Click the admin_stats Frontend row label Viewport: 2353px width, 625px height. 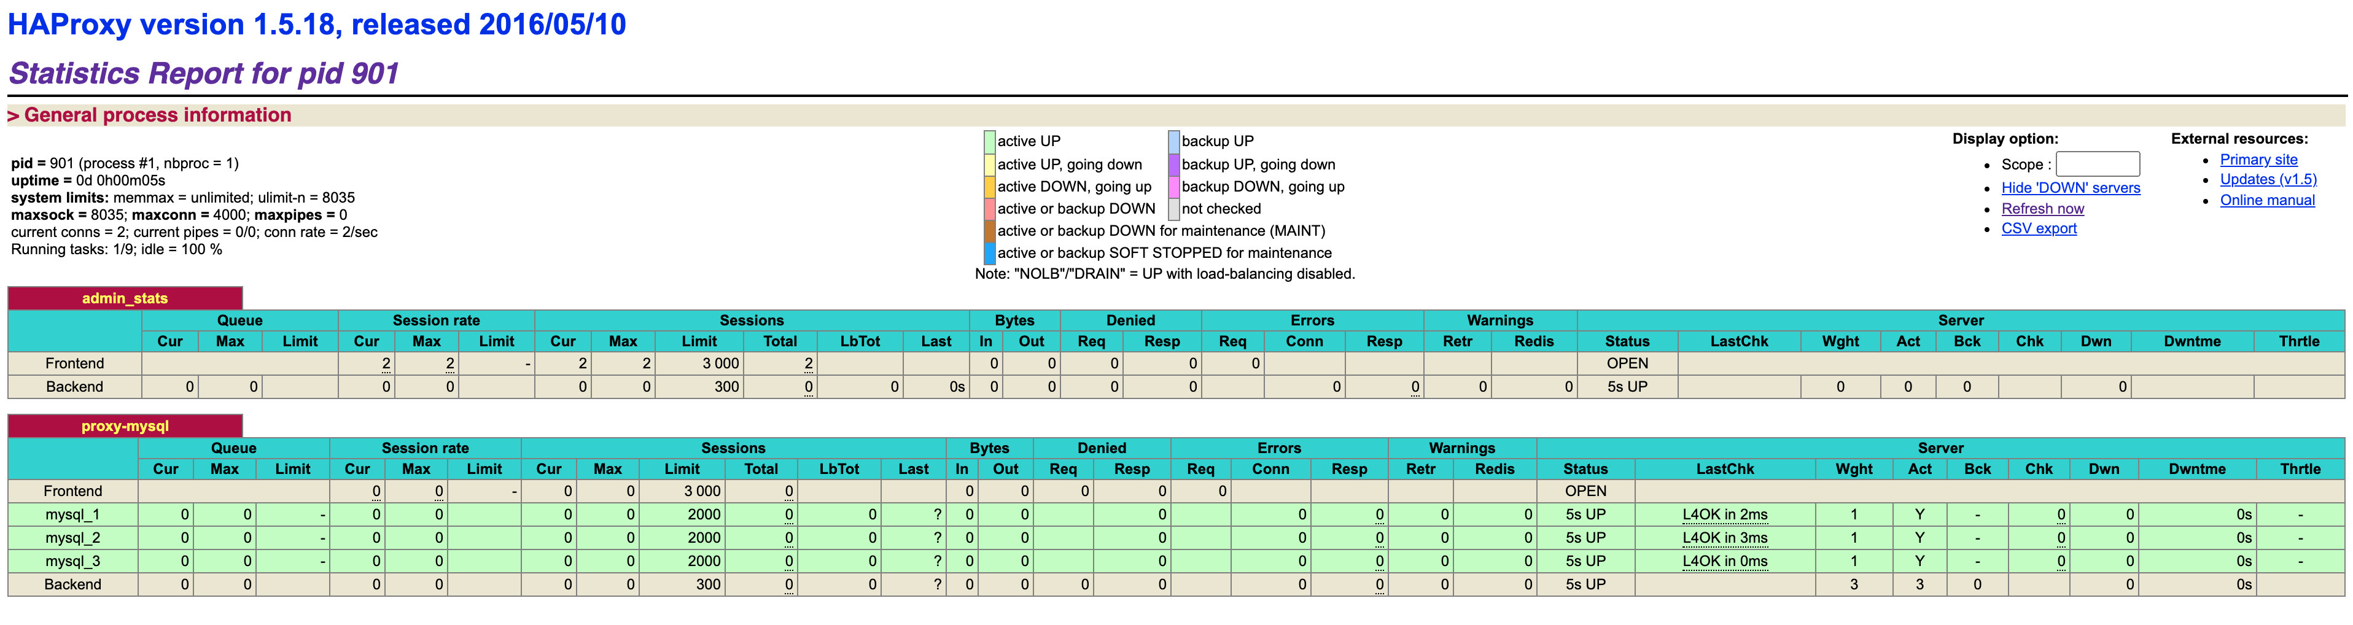tap(75, 363)
